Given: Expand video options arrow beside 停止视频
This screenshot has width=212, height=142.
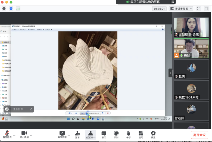Looking at the screenshot, I should coord(31,135).
